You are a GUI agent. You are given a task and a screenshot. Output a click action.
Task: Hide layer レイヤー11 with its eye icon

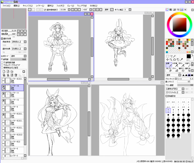4,93
